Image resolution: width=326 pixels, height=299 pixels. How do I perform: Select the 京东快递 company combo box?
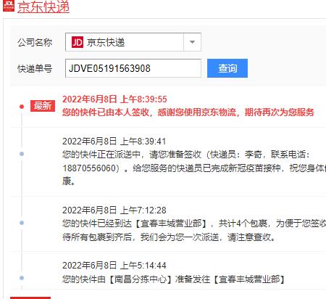tap(133, 42)
